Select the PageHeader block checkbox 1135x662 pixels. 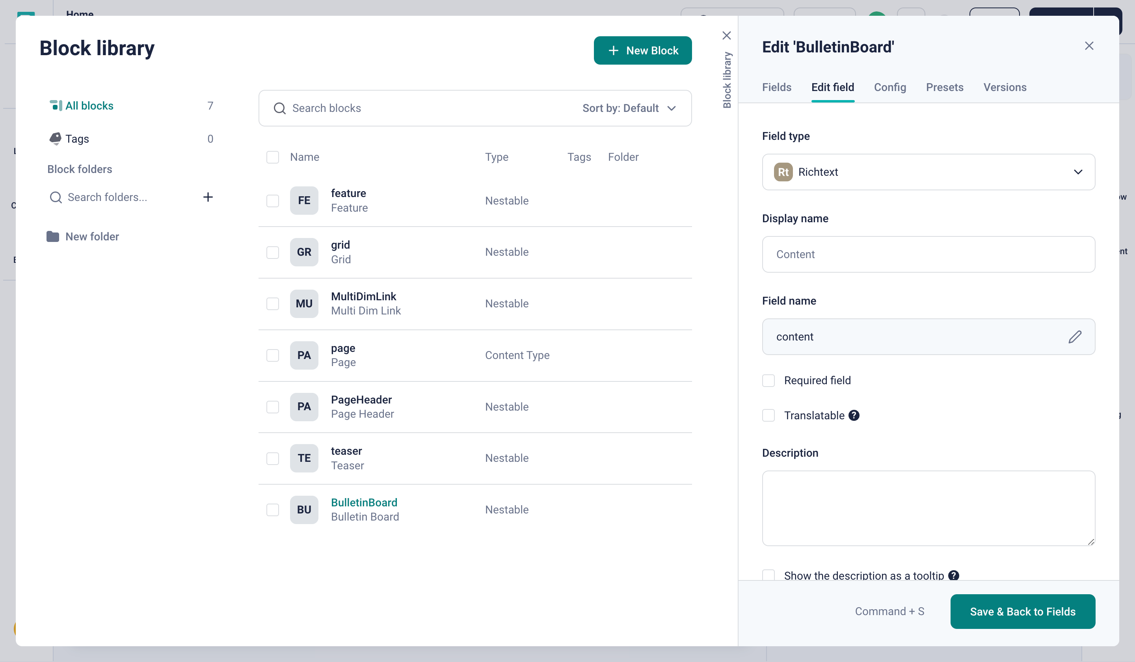click(272, 407)
